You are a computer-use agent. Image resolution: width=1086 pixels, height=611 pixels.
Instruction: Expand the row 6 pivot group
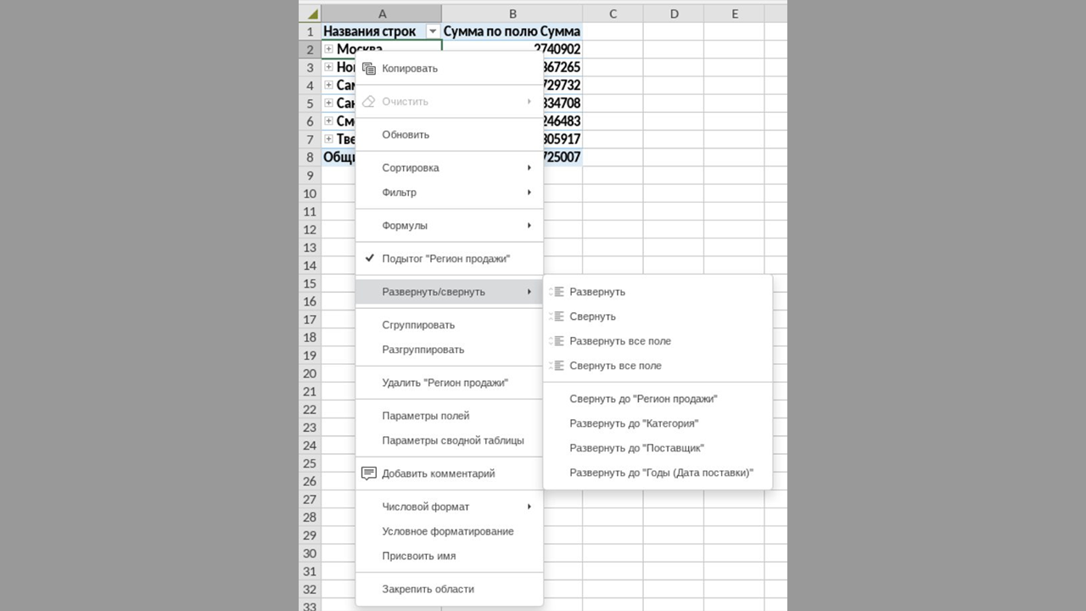[x=329, y=121]
